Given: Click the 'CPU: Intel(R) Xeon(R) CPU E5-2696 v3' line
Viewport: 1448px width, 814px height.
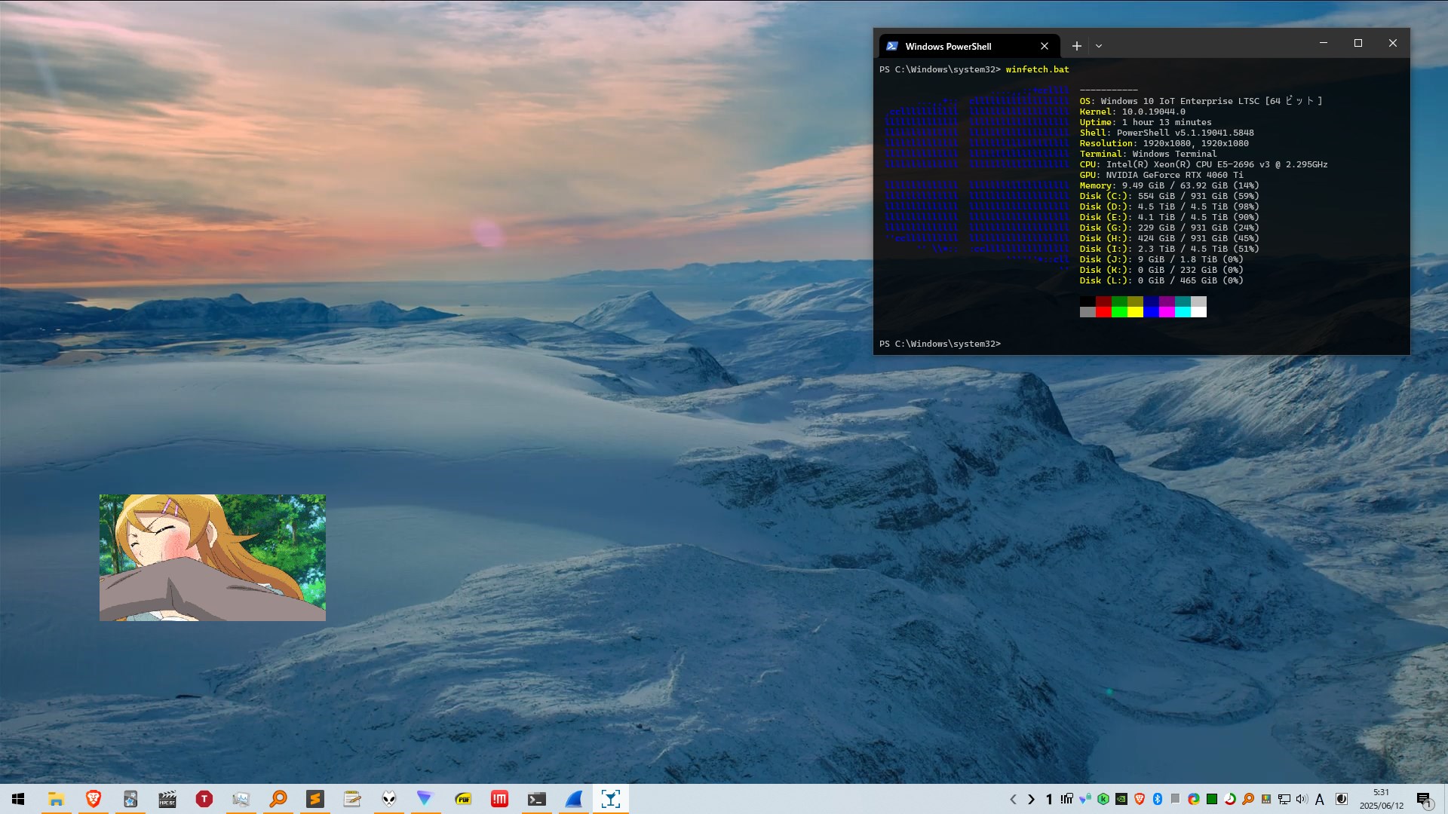Looking at the screenshot, I should [x=1204, y=164].
